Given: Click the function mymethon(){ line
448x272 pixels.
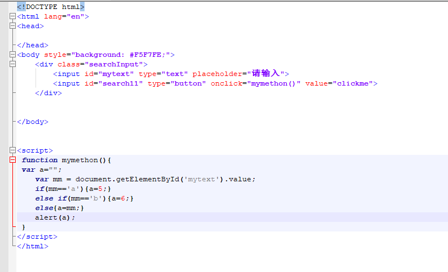Looking at the screenshot, I should click(x=66, y=160).
